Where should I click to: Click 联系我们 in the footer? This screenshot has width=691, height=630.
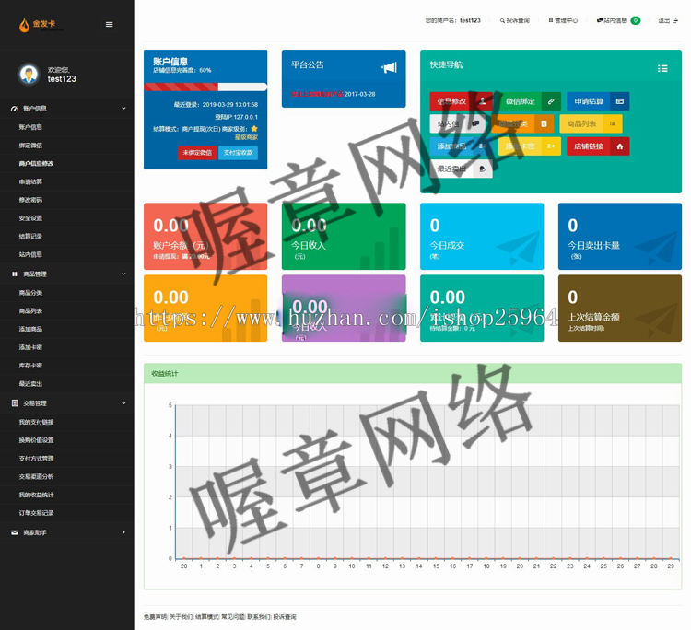(259, 617)
